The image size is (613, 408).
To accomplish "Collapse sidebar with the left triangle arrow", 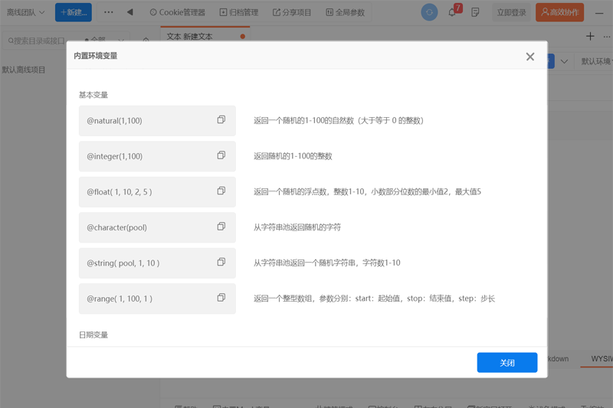I will 129,12.
